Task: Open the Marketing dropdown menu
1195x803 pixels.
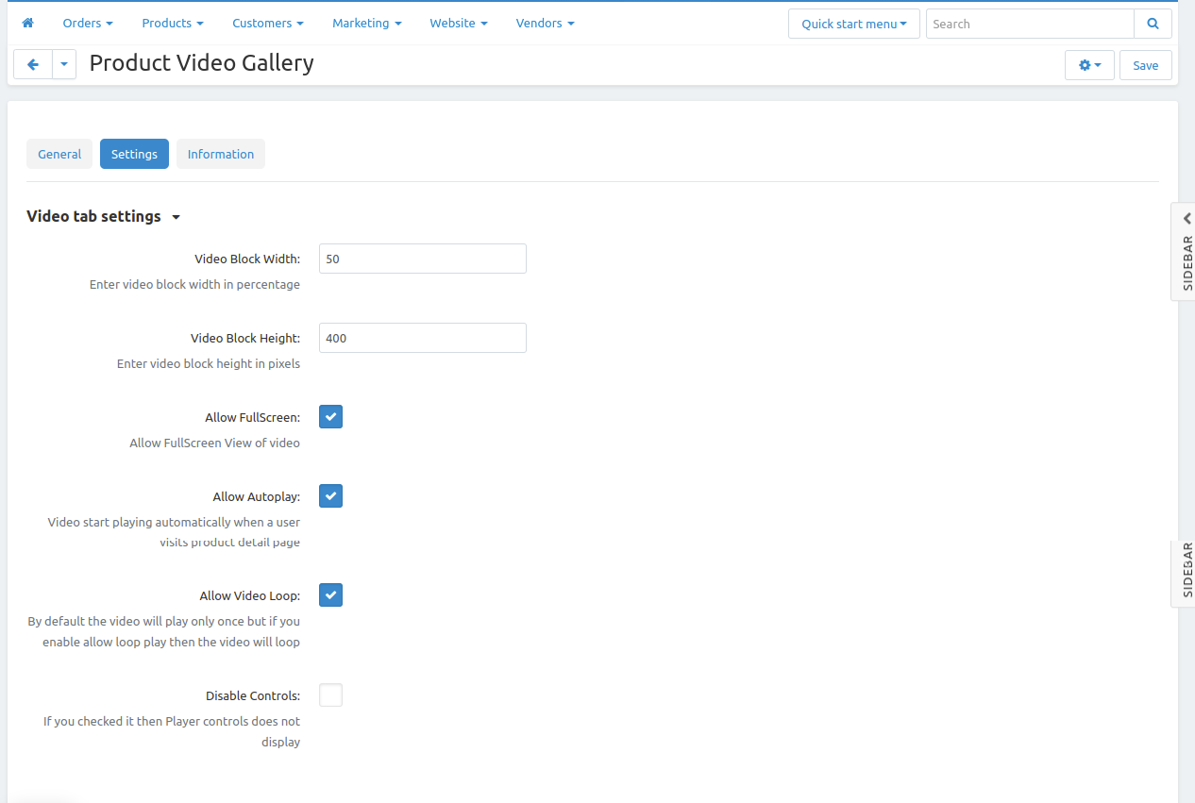Action: pyautogui.click(x=366, y=23)
